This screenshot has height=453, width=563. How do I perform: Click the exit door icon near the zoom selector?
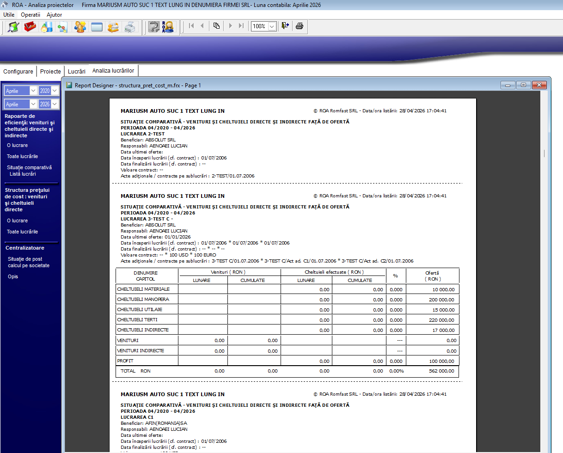285,26
